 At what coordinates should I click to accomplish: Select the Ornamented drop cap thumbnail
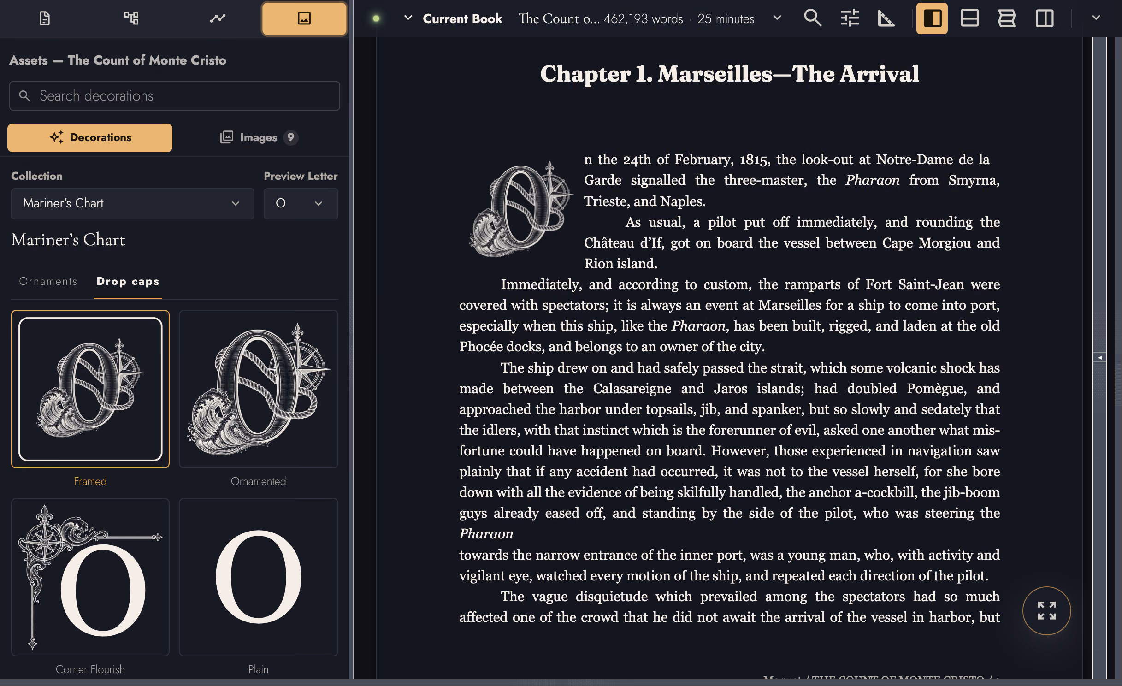pos(259,389)
